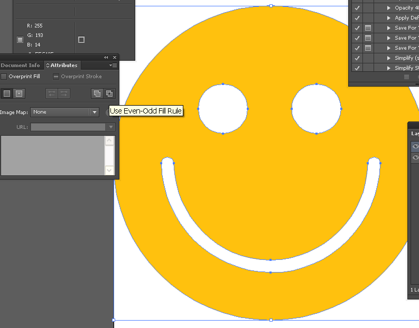Expand the Apply Default action

(x=389, y=18)
